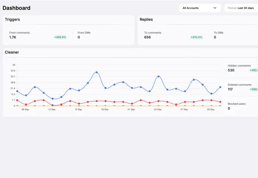This screenshot has height=178, width=258.
Task: Click the 28.6 y-axis label
Action: pos(13,82)
